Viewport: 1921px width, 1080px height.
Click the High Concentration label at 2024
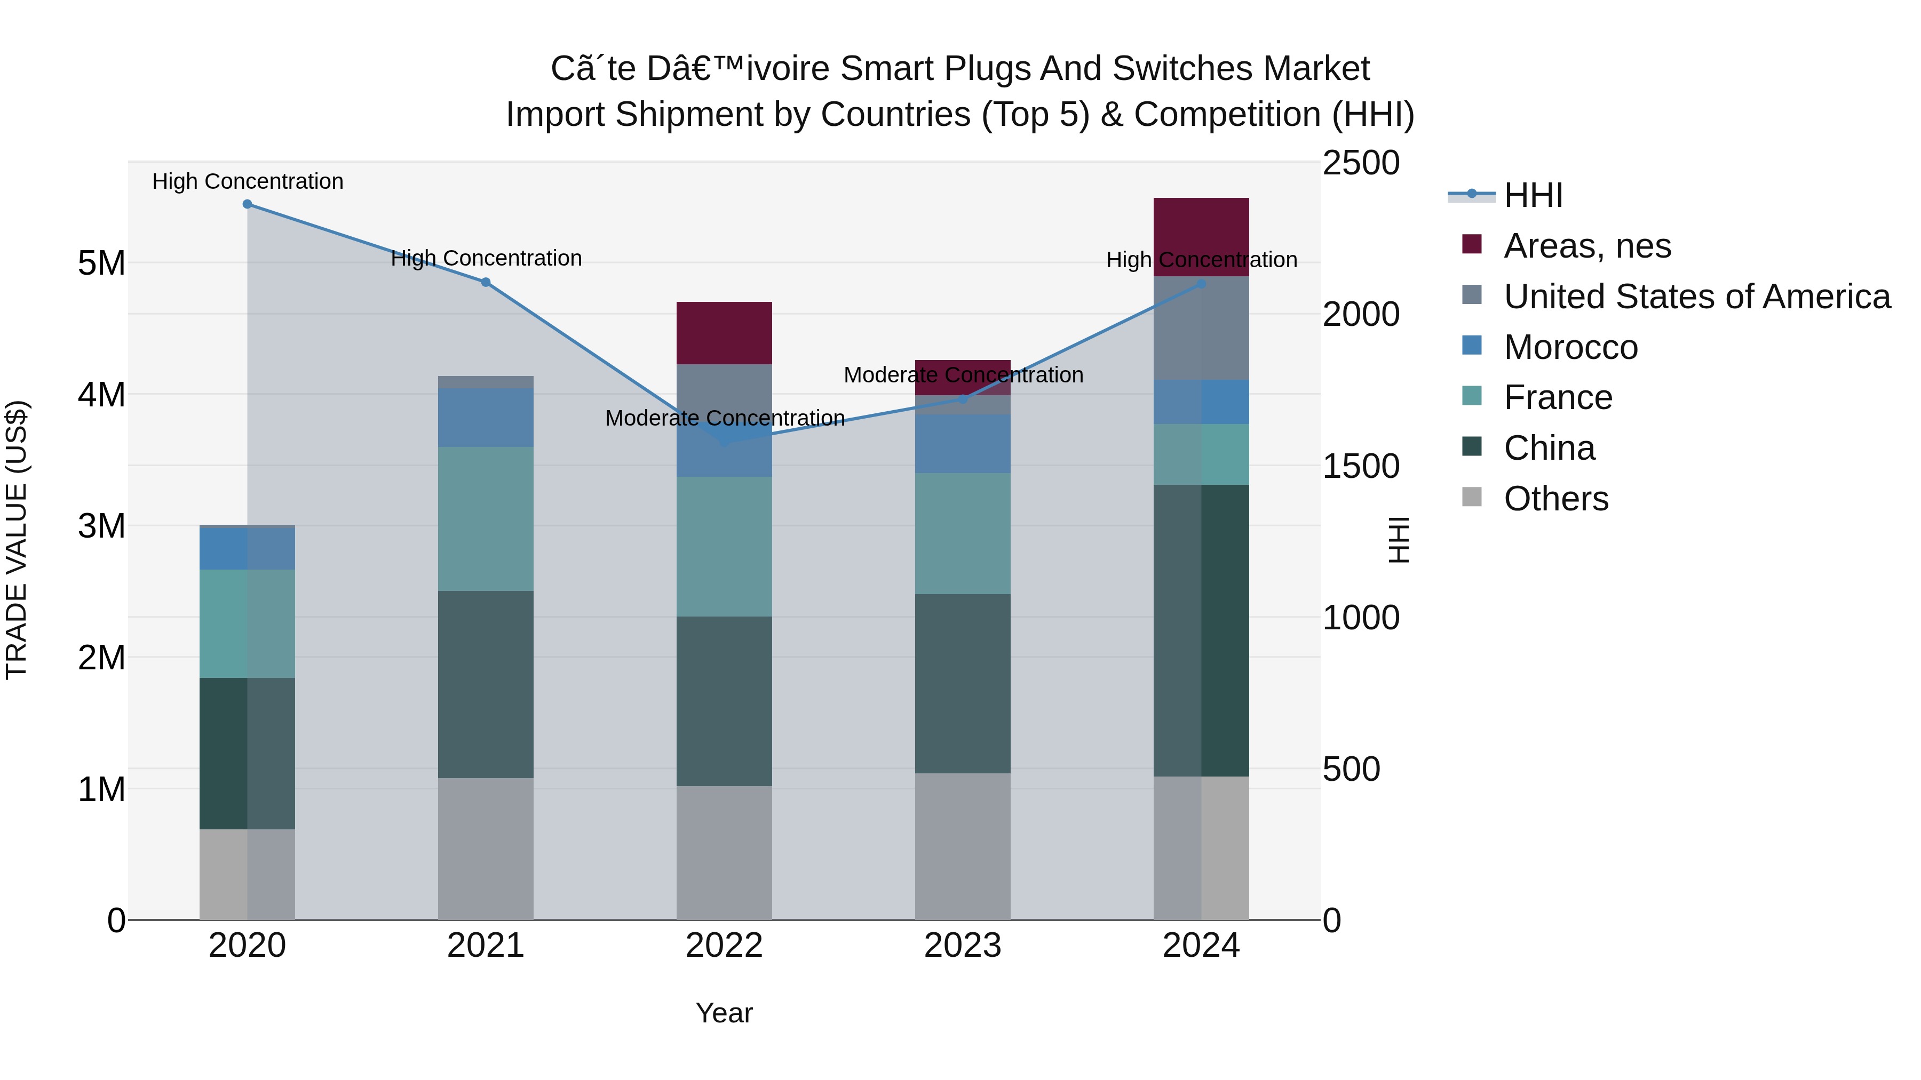[1201, 259]
